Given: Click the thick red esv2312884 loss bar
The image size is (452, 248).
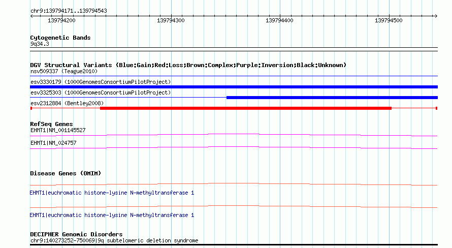Looking at the screenshot, I should [246, 108].
